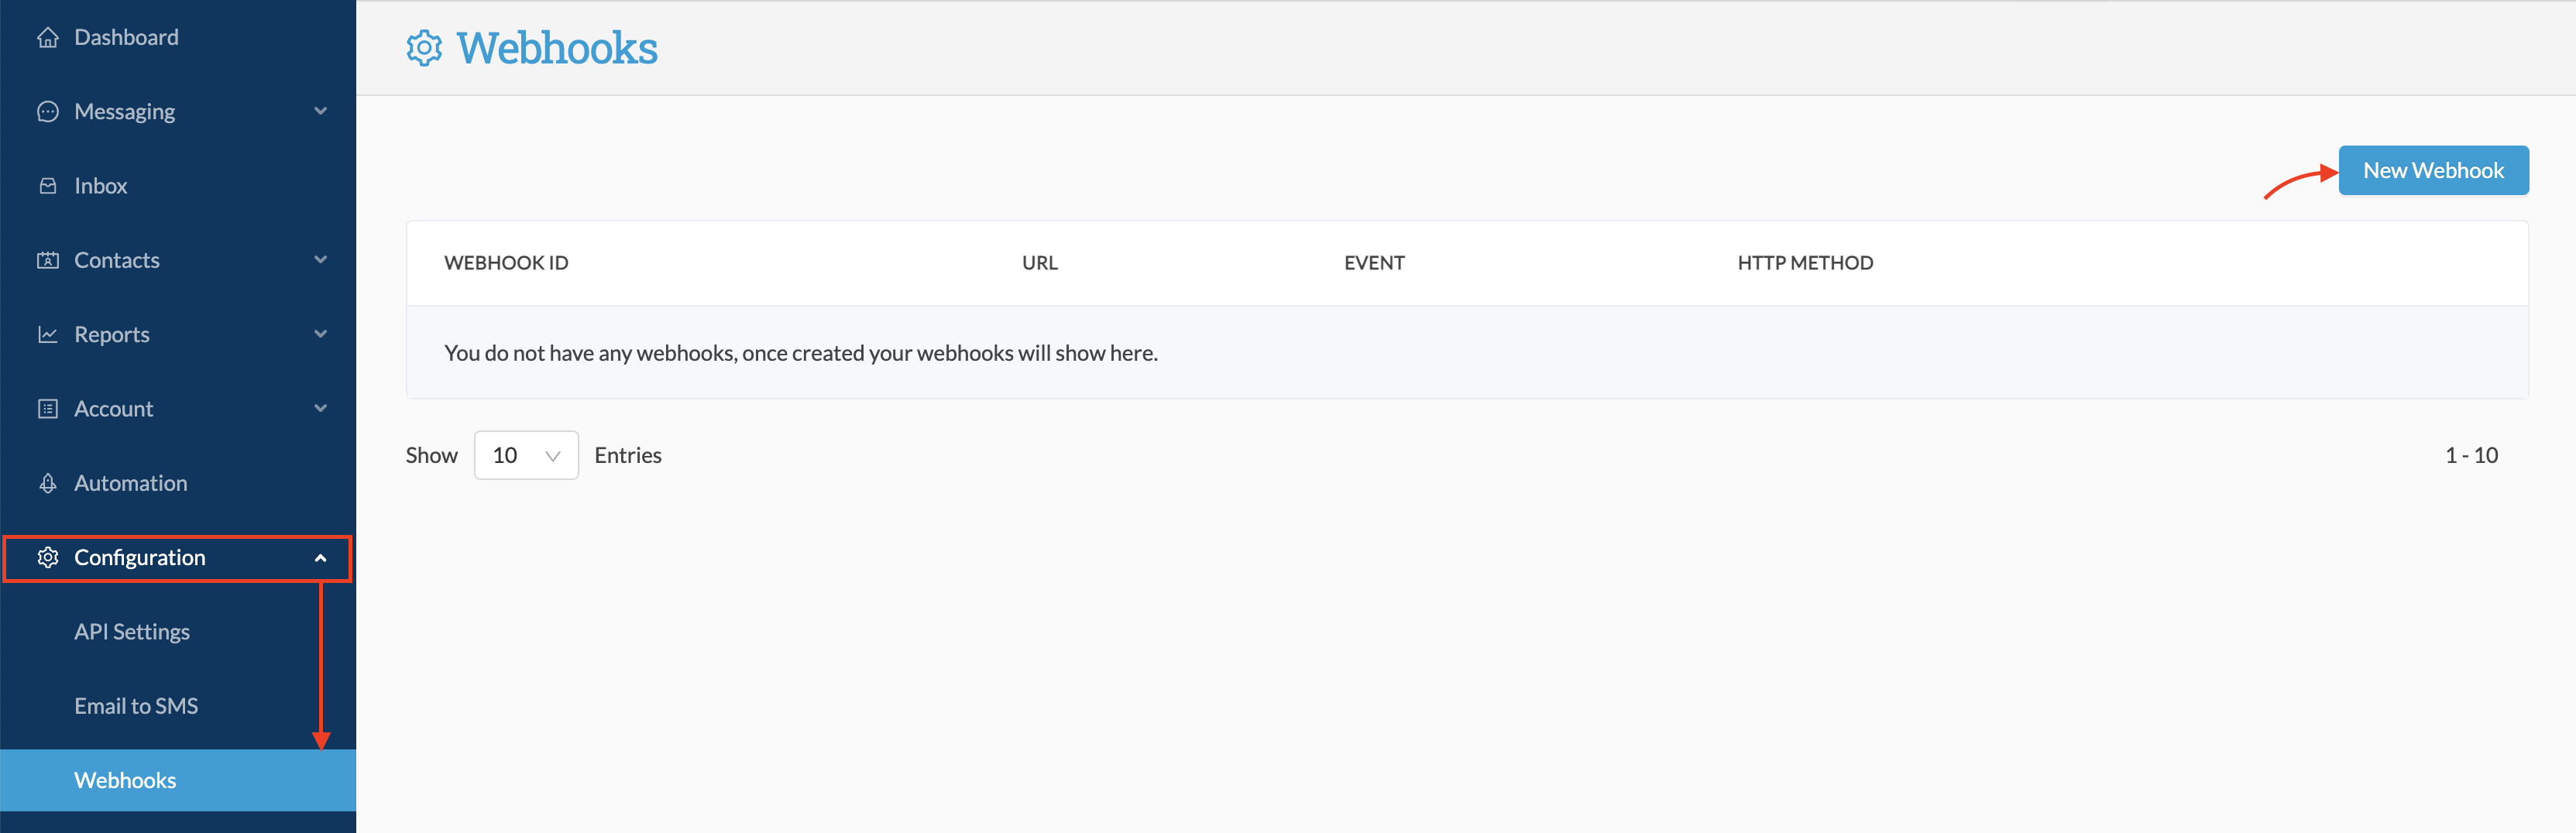Open the Dashboard menu item

178,37
